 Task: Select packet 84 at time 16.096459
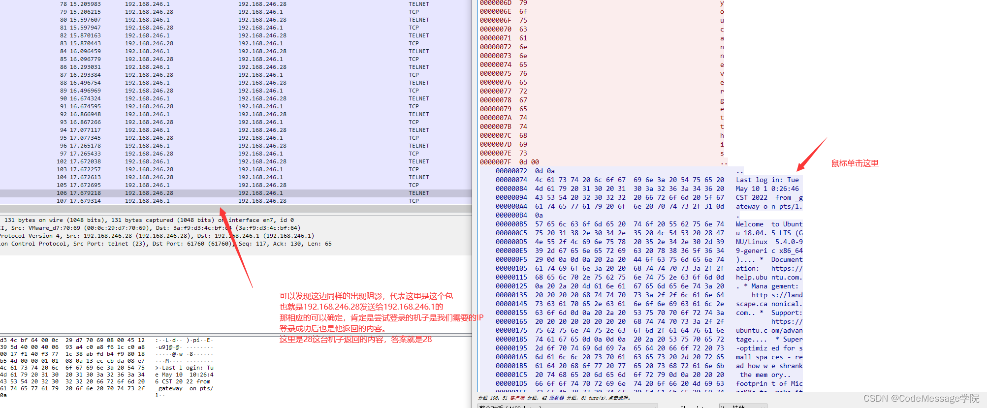236,51
